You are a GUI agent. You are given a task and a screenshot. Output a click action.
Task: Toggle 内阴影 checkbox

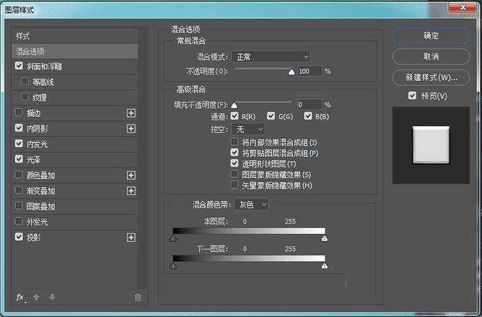(x=19, y=128)
